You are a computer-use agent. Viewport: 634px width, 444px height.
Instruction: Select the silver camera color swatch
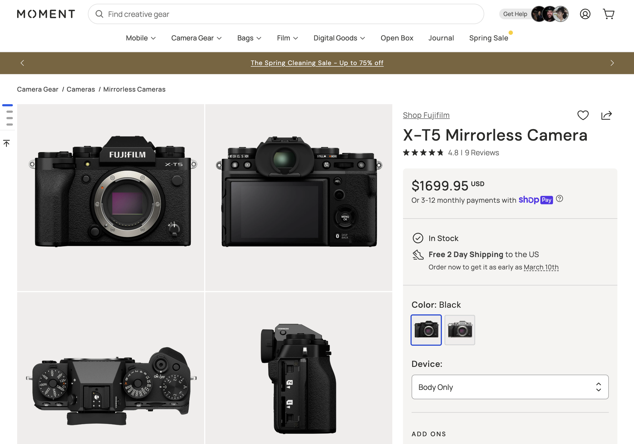click(460, 330)
